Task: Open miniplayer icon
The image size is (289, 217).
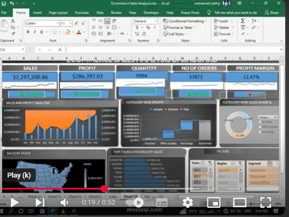Action: pos(214,202)
